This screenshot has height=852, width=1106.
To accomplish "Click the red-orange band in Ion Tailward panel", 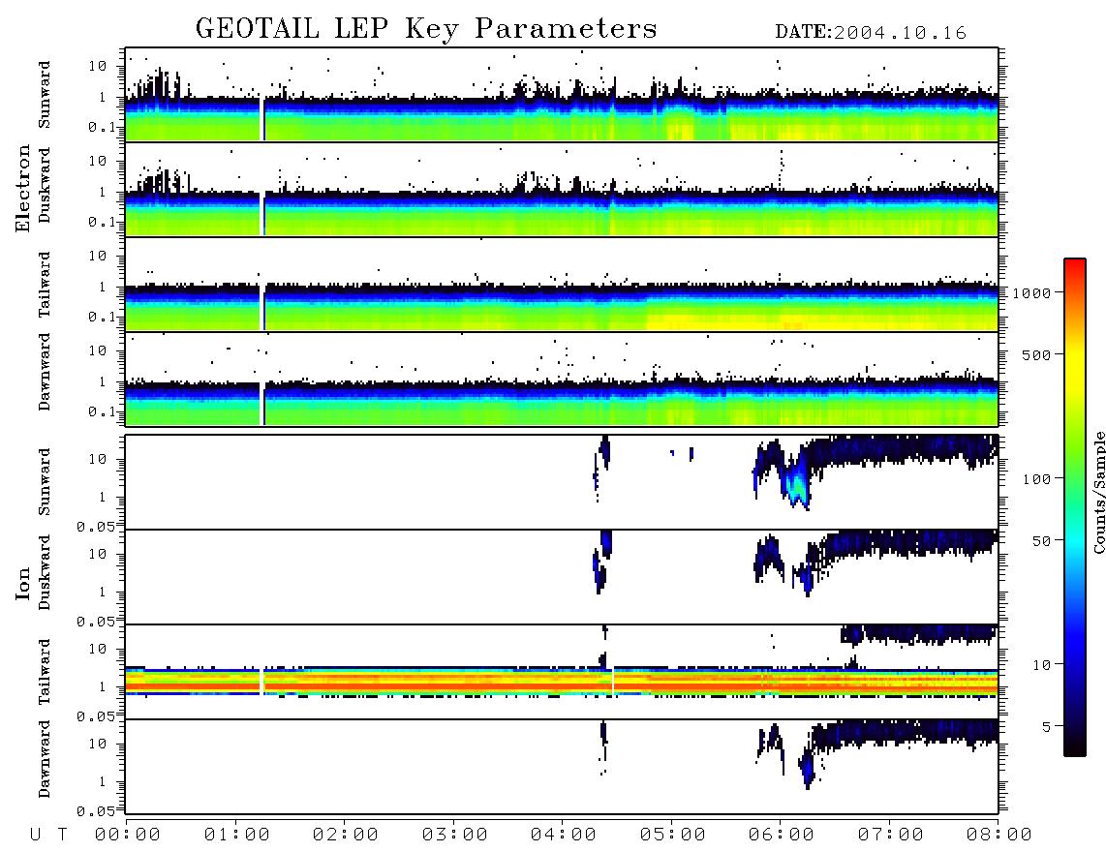I will [x=562, y=685].
